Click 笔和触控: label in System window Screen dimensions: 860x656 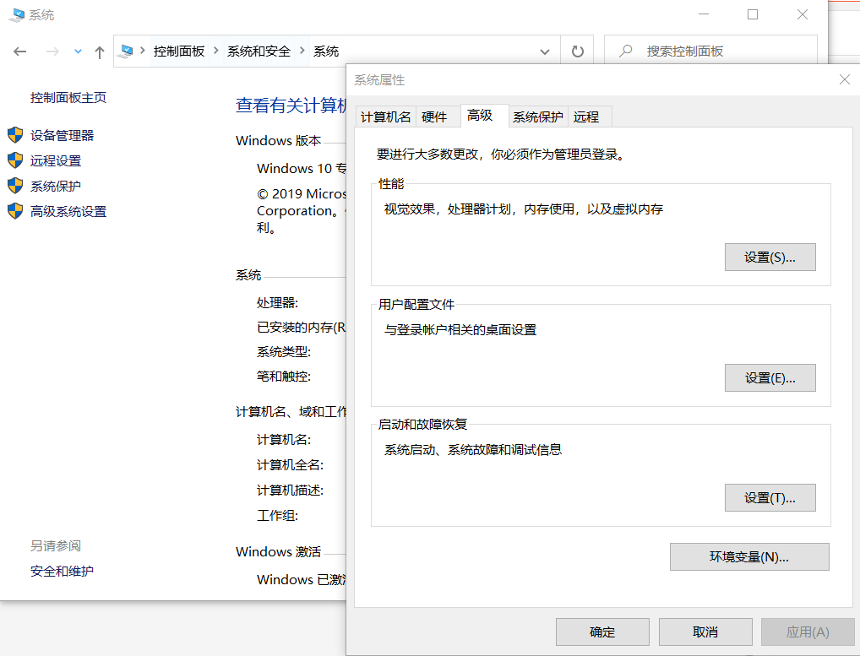click(284, 377)
